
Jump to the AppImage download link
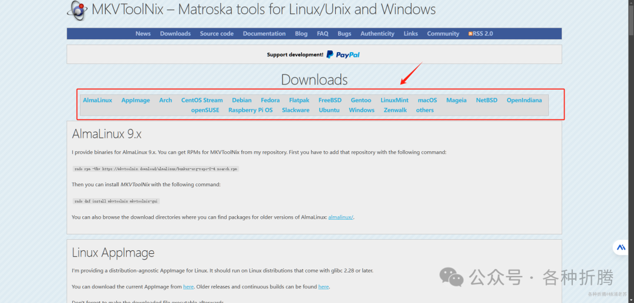(x=136, y=100)
